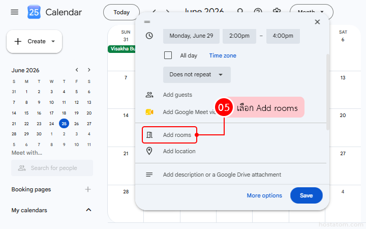
Task: Click the Visakha Bucha event chip
Action: (121, 49)
